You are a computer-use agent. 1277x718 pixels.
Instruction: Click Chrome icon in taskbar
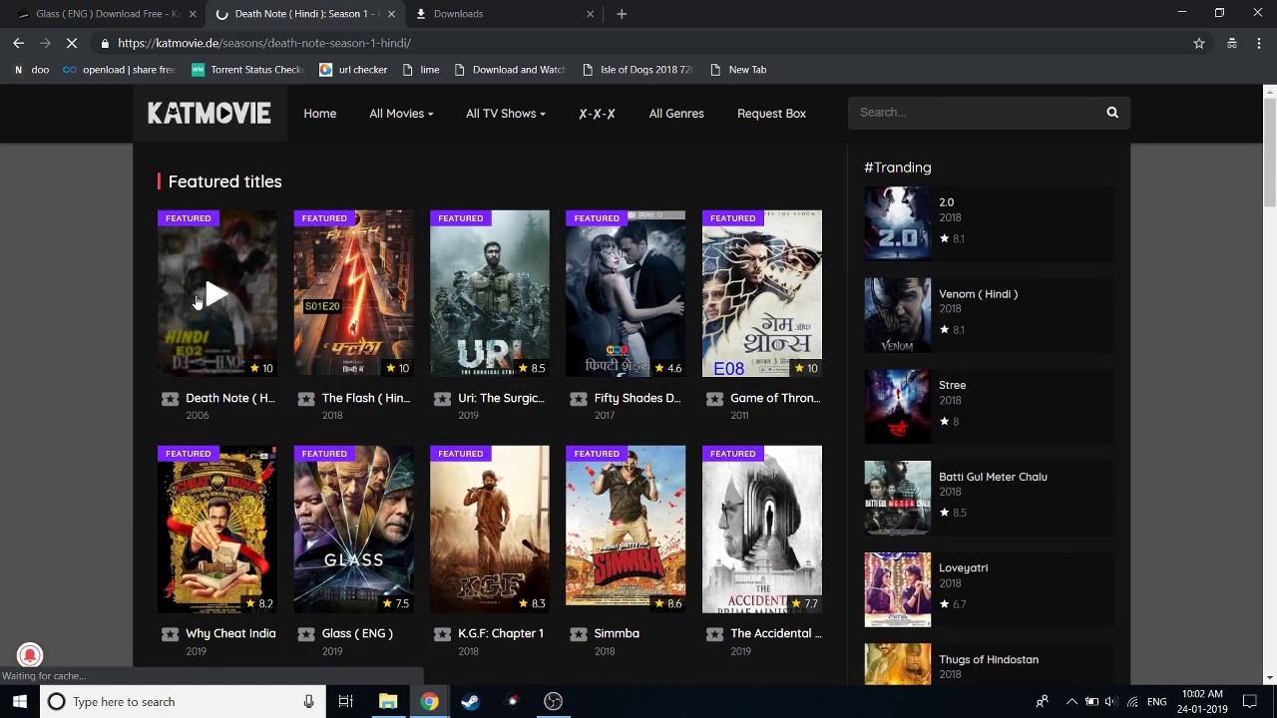point(429,702)
